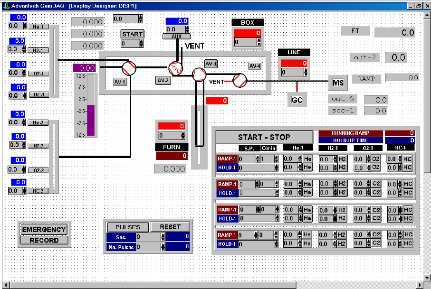Click the purple pressure bar gauge
This screenshot has width=431, height=289.
[91, 105]
